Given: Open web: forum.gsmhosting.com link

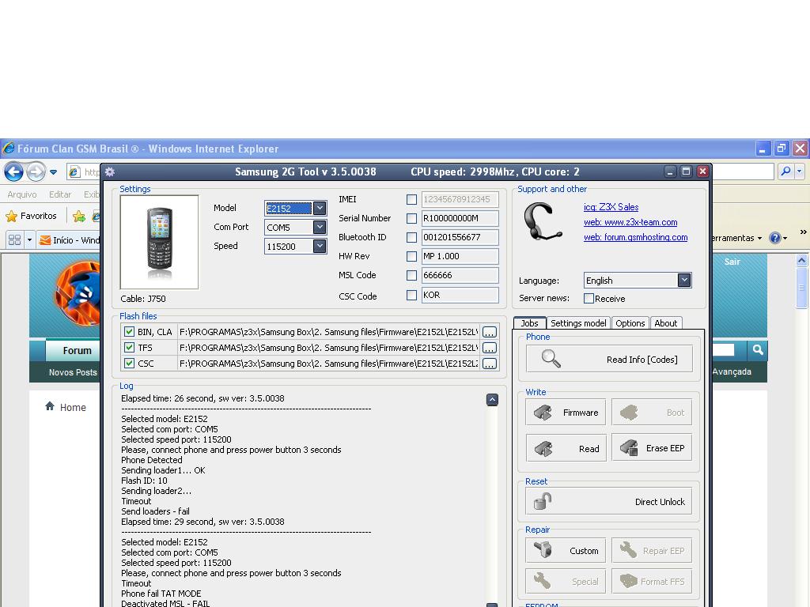Looking at the screenshot, I should click(635, 237).
